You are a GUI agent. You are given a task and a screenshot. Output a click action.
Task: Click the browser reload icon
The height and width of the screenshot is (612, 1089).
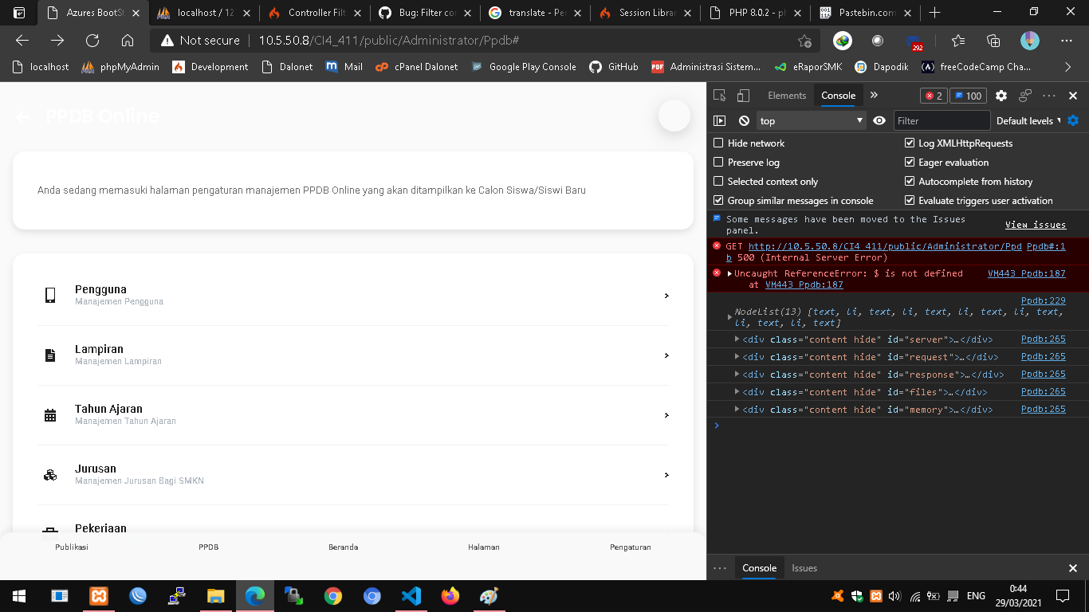(x=92, y=41)
